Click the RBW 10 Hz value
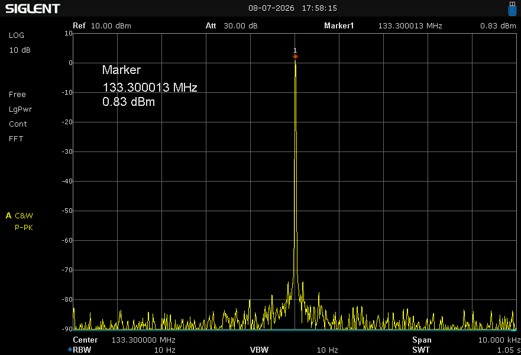The height and width of the screenshot is (355, 521). pyautogui.click(x=165, y=350)
